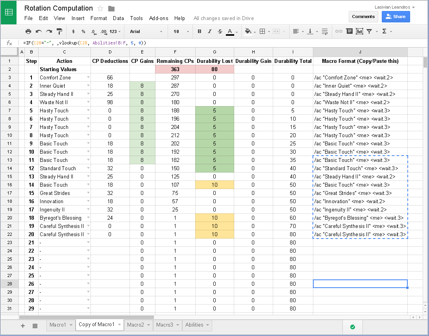Select the 363 starting CP cell
429x336 pixels.
pos(175,69)
